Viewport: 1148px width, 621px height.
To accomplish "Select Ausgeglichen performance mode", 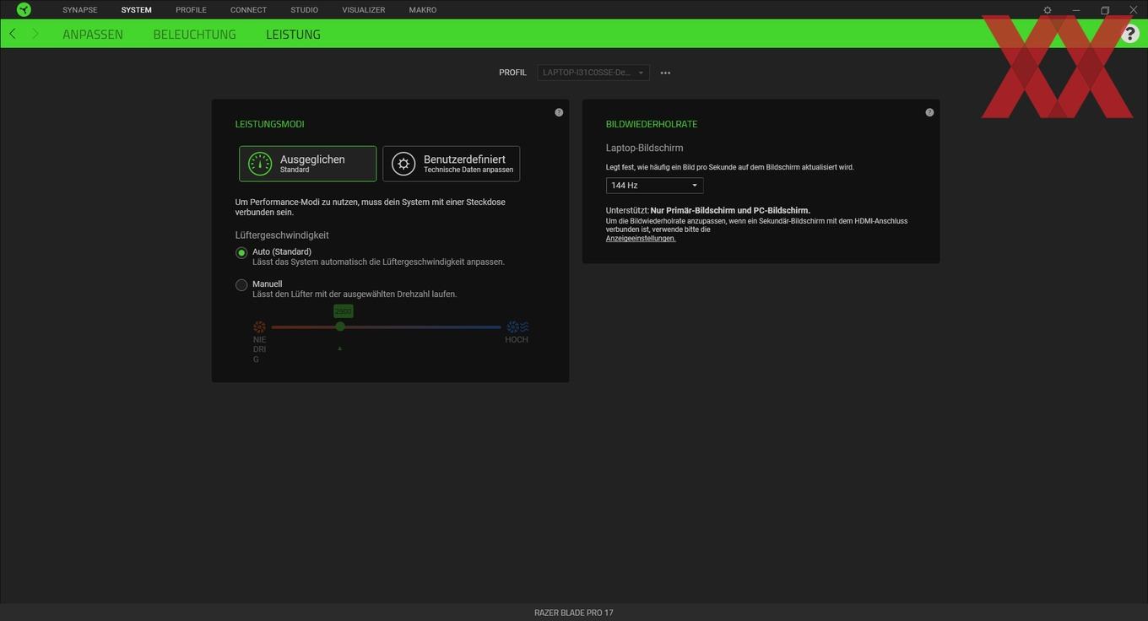I will pyautogui.click(x=307, y=164).
